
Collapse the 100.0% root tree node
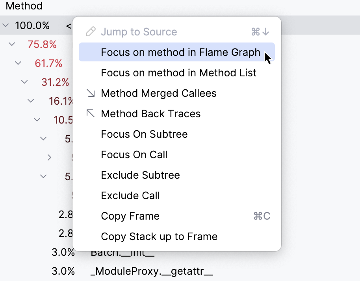point(6,25)
